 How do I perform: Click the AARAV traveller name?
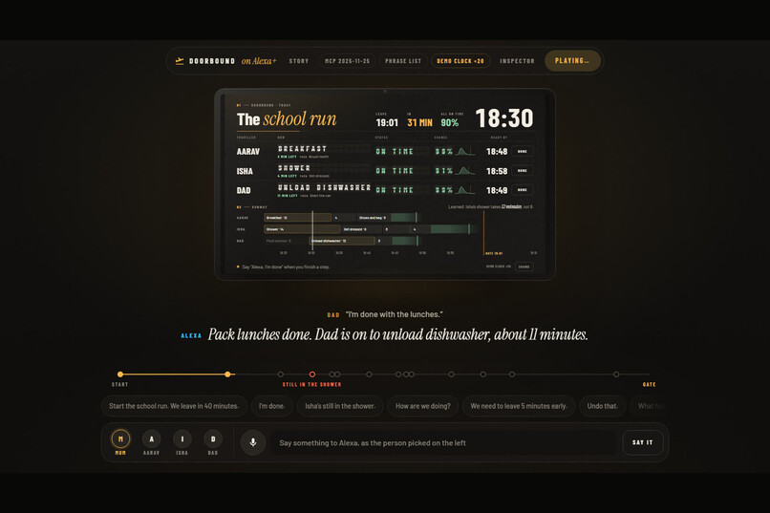pos(248,152)
